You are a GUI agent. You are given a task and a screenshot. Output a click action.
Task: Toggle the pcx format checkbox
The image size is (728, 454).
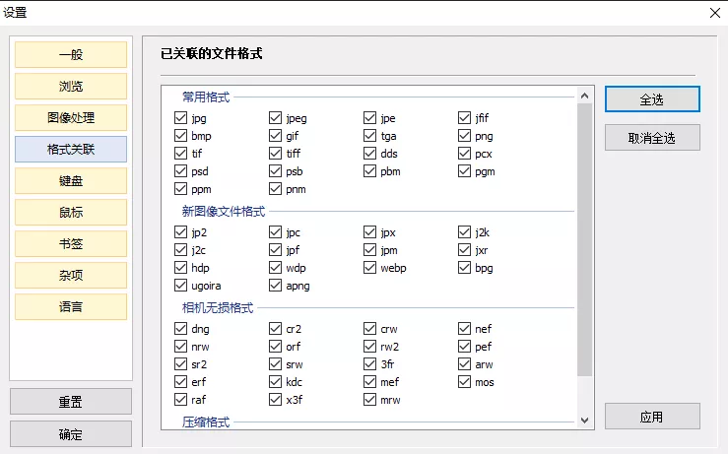coord(464,154)
